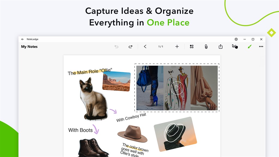
Task: Open the share/export icon
Action: [x=220, y=46]
